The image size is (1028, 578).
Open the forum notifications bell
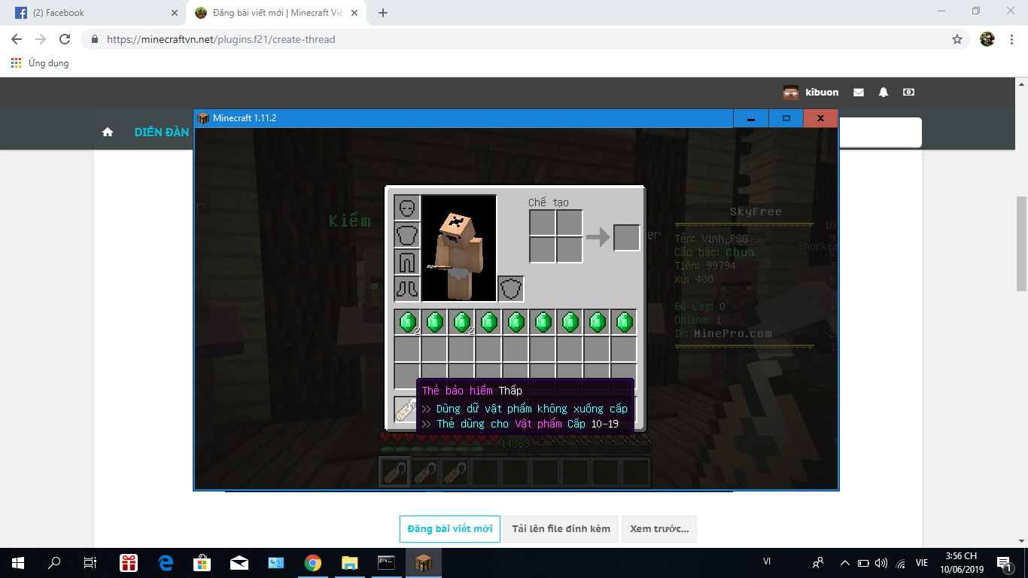click(x=884, y=93)
